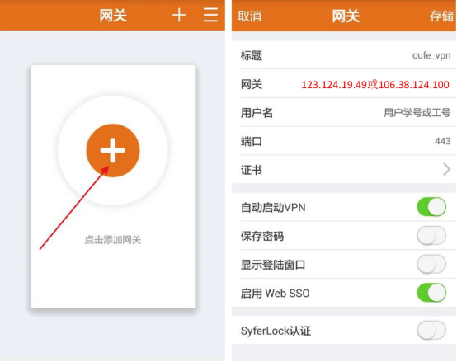Disable the 启用 Web SSO switch
The image size is (457, 362).
coord(431,293)
